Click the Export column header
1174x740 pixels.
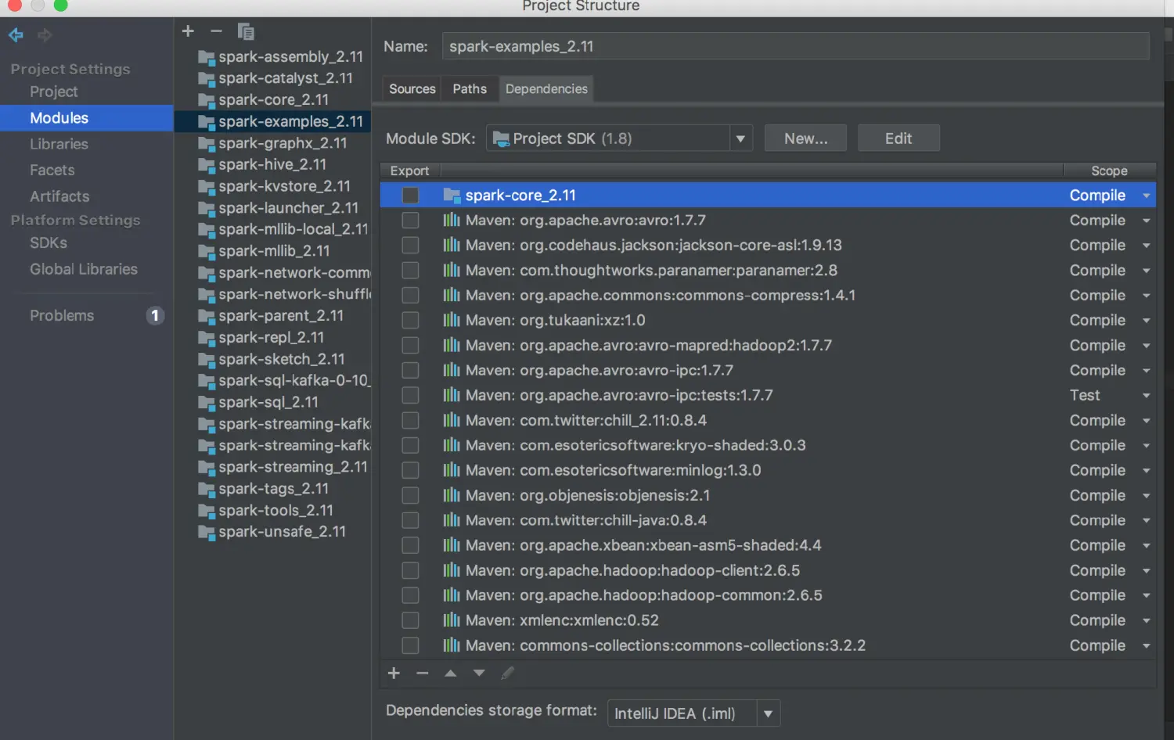(409, 171)
